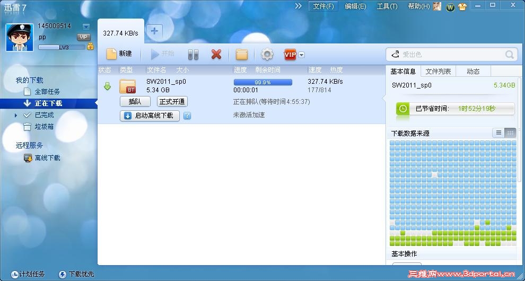
Task: Switch data source to grid view icon
Action: 510,133
